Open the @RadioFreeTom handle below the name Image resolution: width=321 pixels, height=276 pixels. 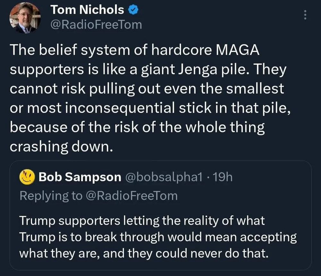[96, 24]
